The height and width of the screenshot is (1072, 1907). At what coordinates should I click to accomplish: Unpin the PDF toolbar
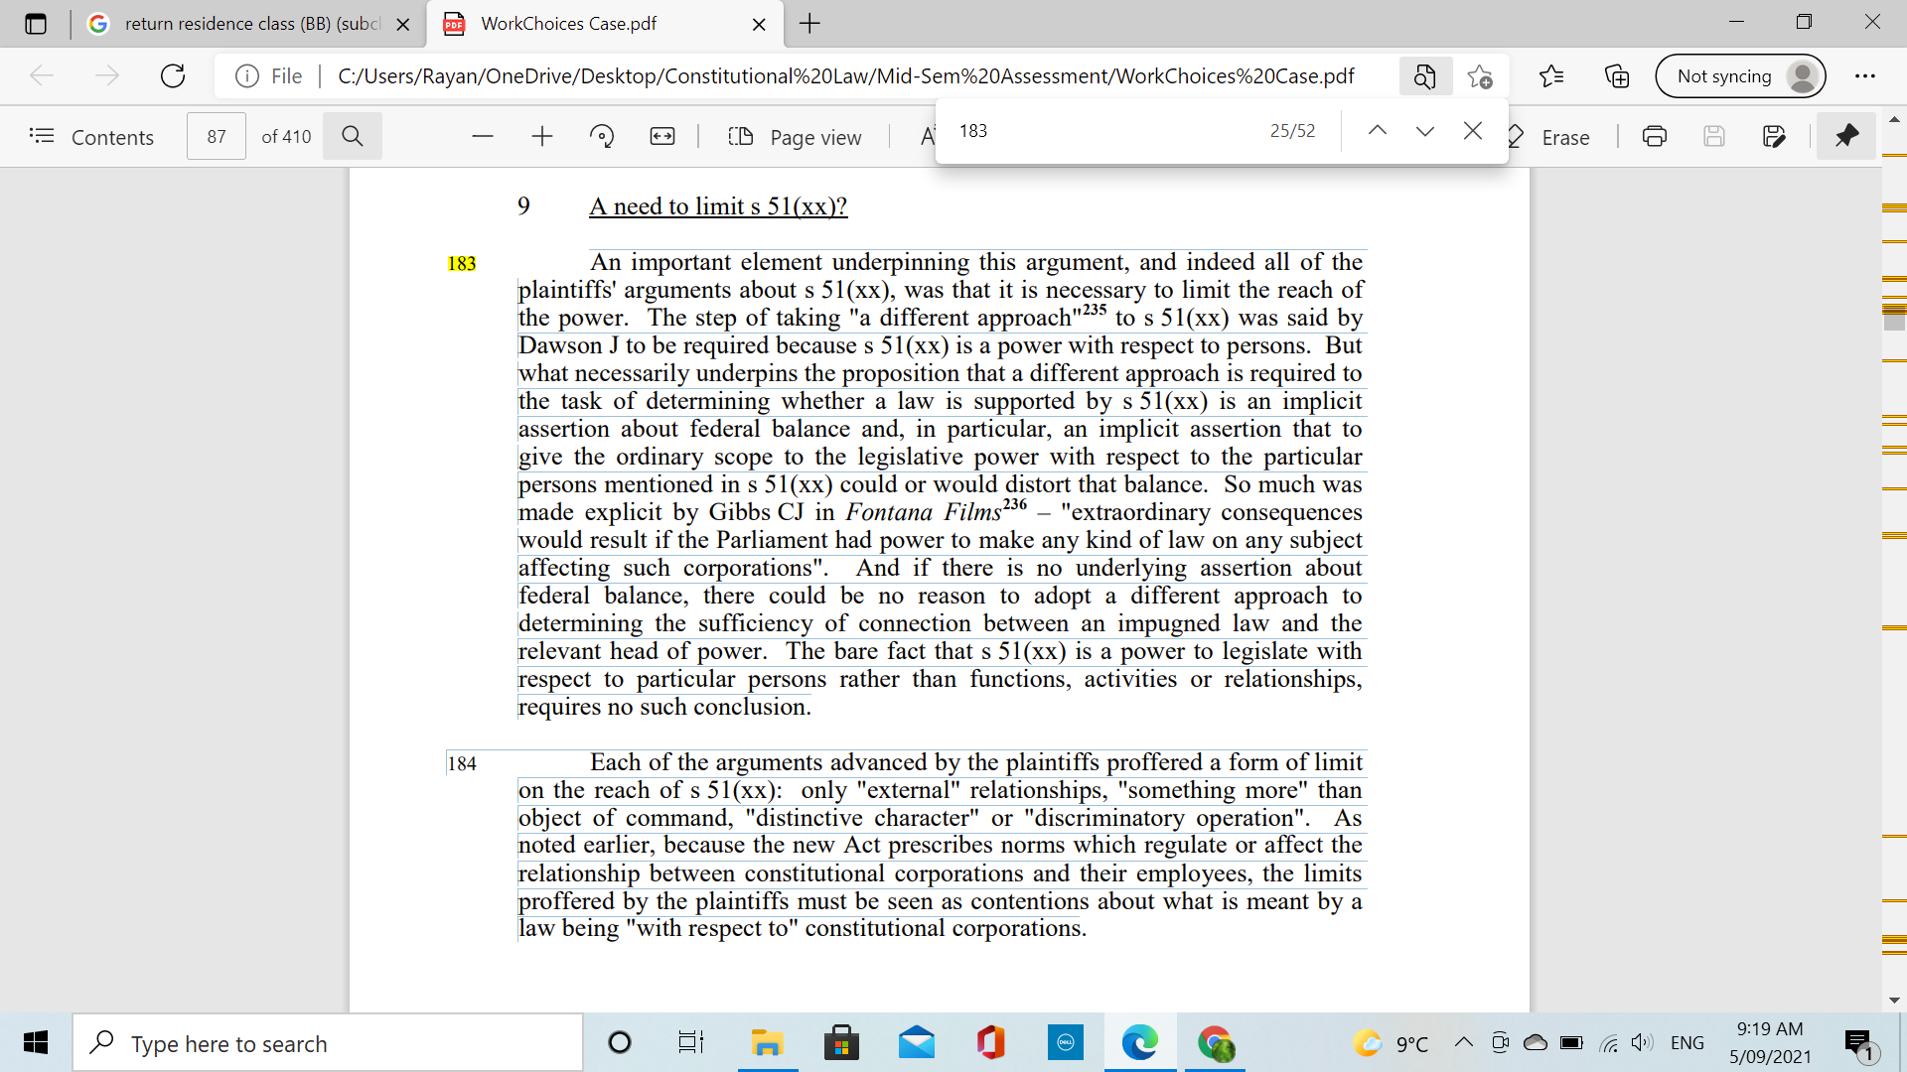click(x=1845, y=137)
